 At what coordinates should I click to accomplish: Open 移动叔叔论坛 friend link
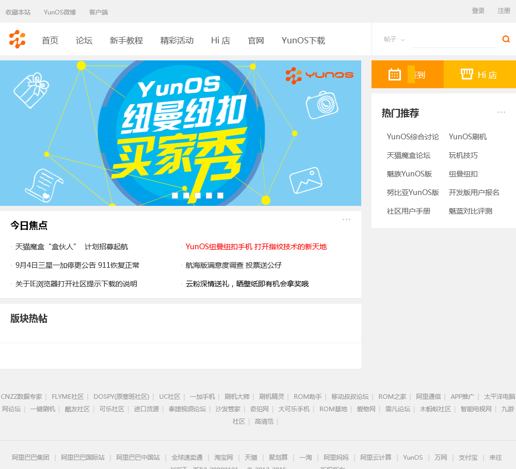coord(350,397)
